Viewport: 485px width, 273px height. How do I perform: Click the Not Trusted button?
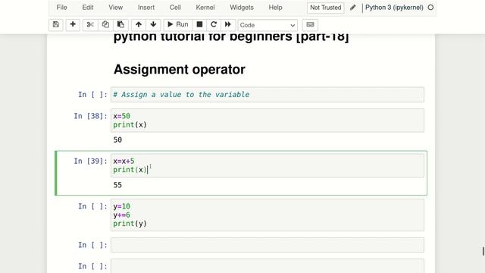[x=326, y=8]
